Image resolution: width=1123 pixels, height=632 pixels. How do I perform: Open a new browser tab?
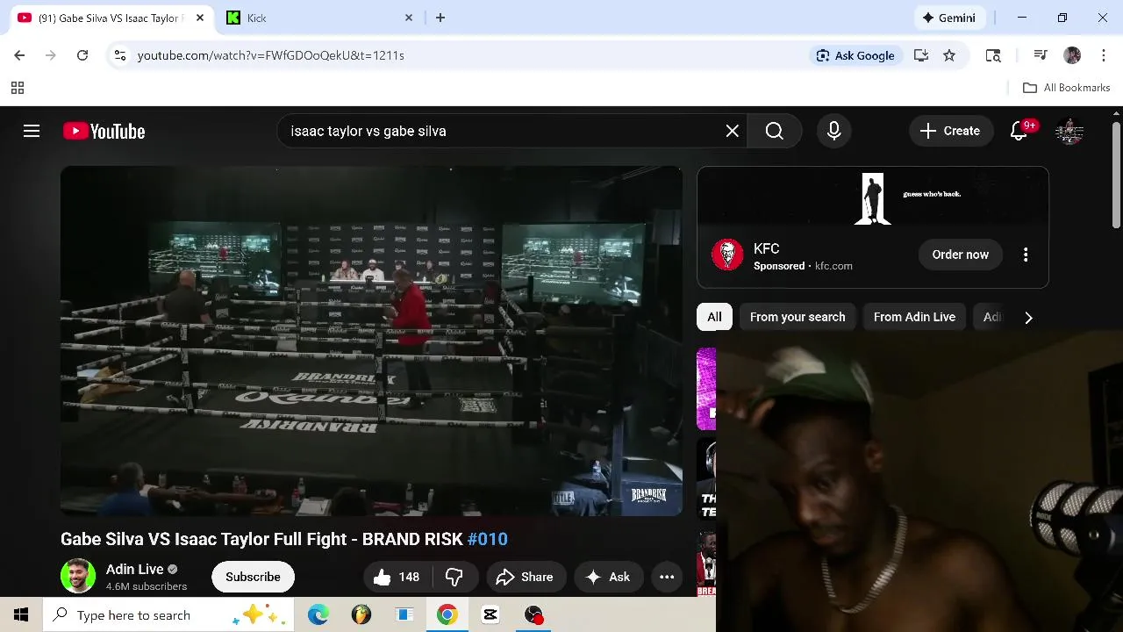440,18
